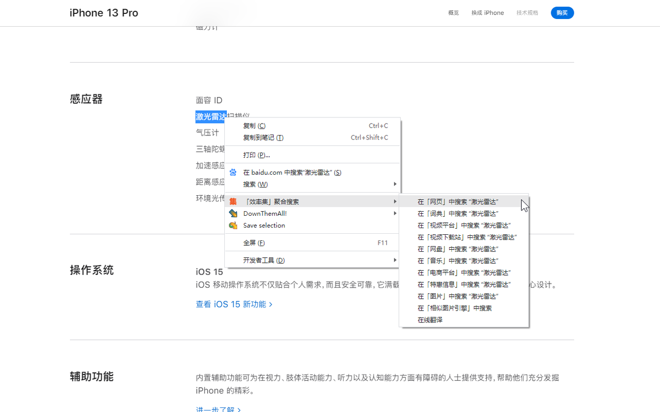Click the iPhone 13 Pro page title
Image resolution: width=660 pixels, height=412 pixels.
click(x=104, y=13)
